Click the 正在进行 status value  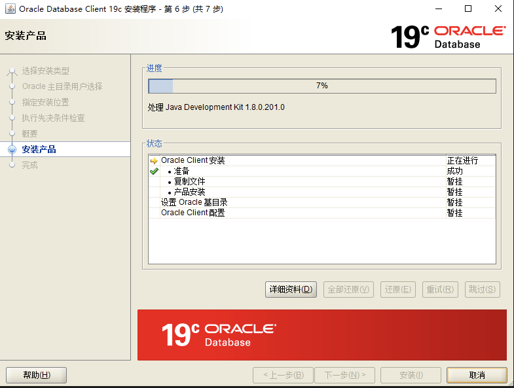[x=462, y=160]
